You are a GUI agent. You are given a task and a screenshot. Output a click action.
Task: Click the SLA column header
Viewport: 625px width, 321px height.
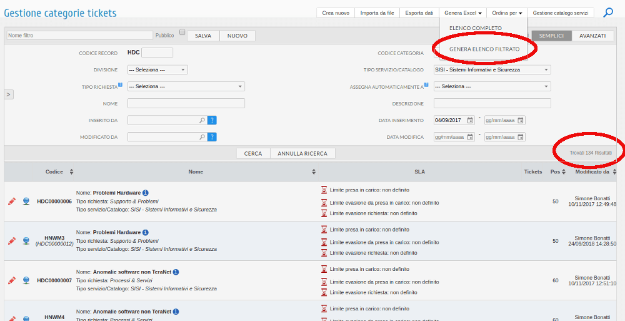point(420,171)
